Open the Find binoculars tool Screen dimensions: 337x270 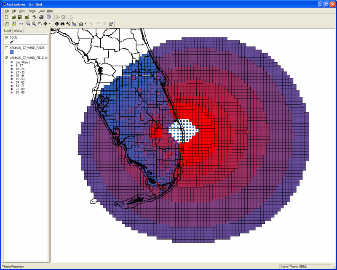(62, 24)
